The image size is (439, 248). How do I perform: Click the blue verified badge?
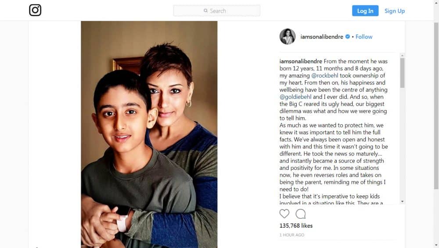click(x=347, y=37)
